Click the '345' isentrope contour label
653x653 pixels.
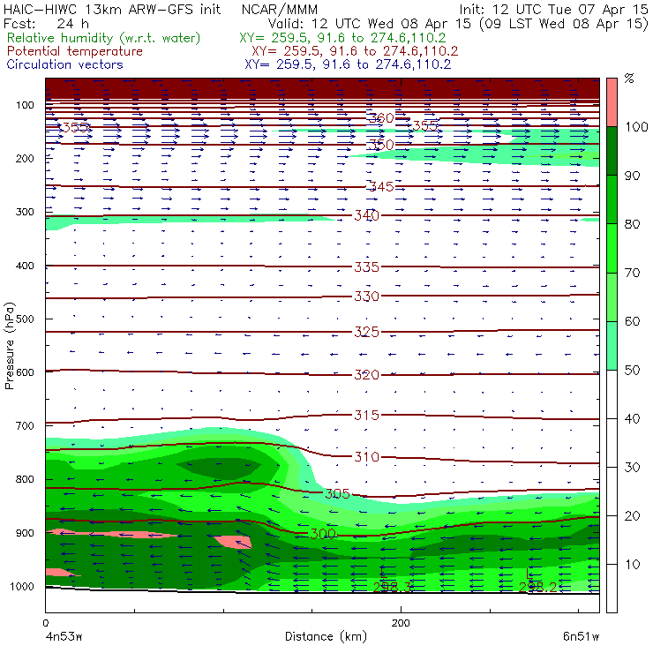click(x=380, y=186)
